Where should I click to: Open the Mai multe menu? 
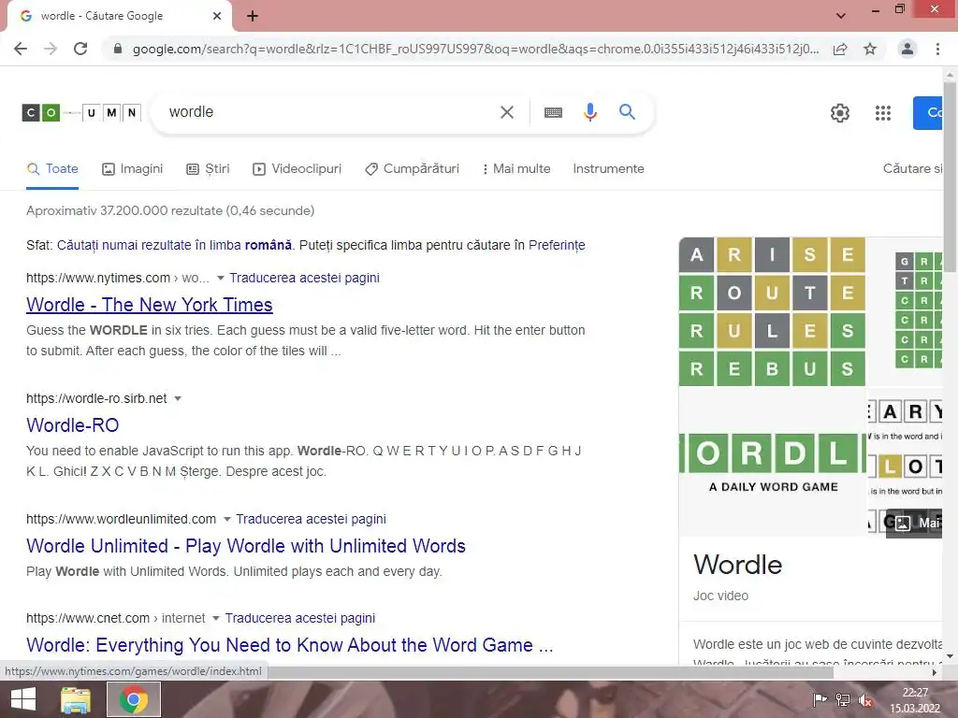pos(516,169)
